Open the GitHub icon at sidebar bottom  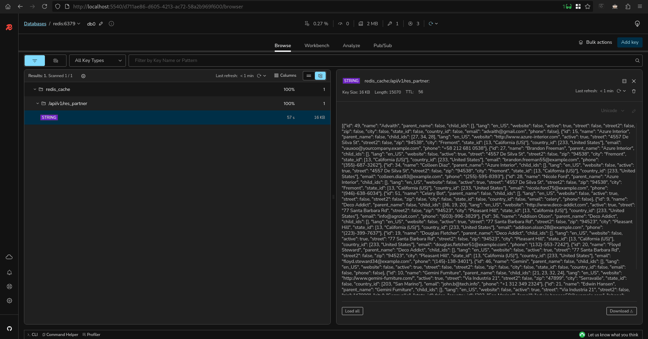click(9, 329)
